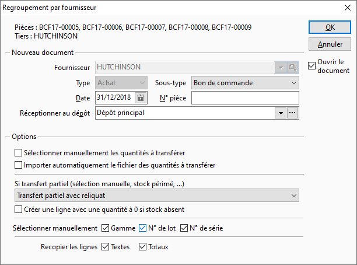This screenshot has width=357, height=265.
Task: Toggle the N° de lot checkbox
Action: click(142, 228)
